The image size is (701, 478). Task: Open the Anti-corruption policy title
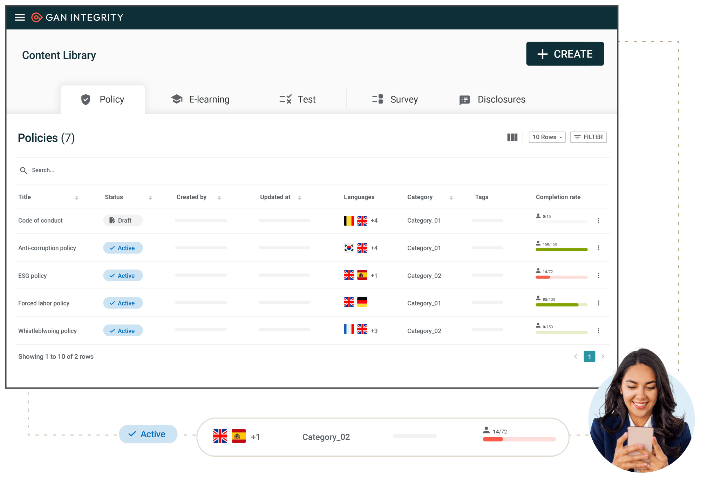pyautogui.click(x=47, y=248)
